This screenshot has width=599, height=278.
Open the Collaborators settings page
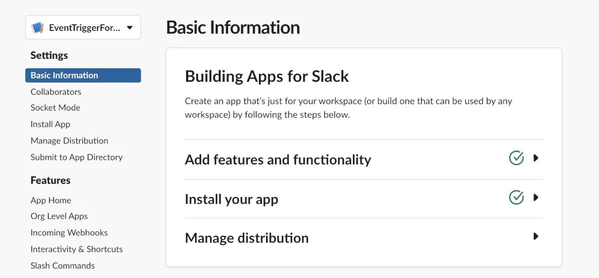(x=56, y=92)
